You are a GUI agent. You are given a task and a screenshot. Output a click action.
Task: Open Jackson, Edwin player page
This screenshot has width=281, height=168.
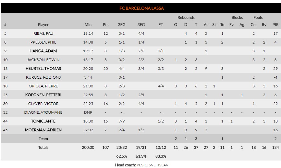(43, 60)
